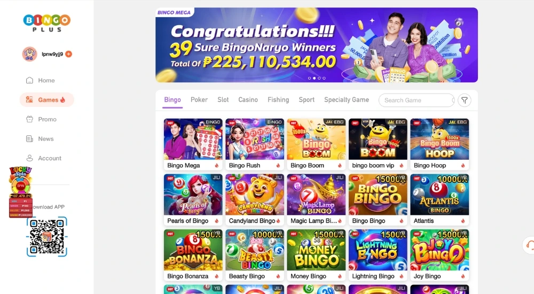Select the Fishing category tab
This screenshot has width=534, height=294.
click(278, 99)
